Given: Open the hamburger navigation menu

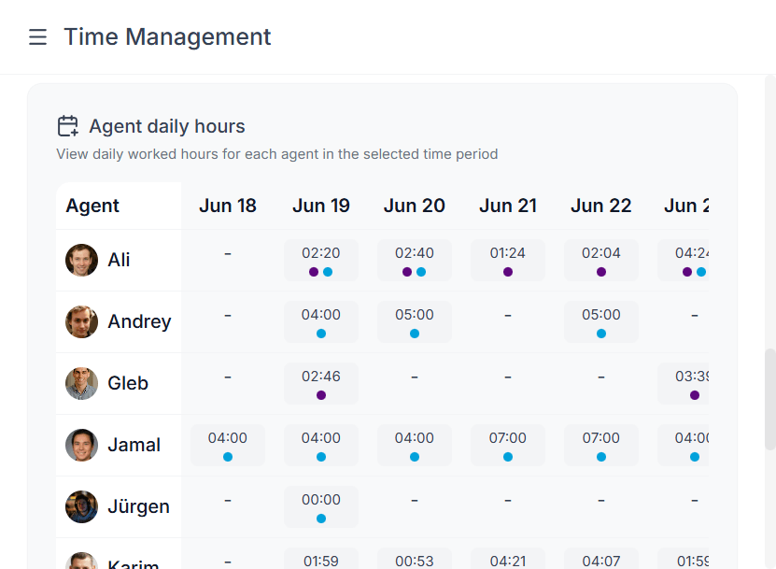Looking at the screenshot, I should point(37,37).
